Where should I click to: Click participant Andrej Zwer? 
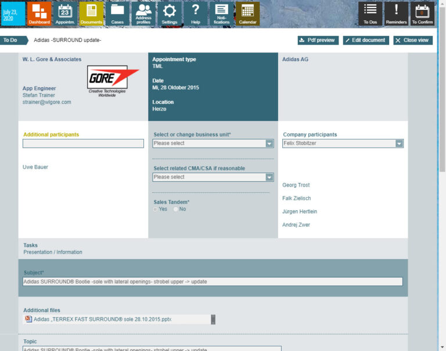[296, 225]
